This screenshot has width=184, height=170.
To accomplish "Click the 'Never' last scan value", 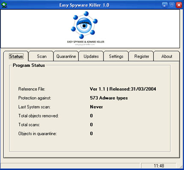I will 96,107.
